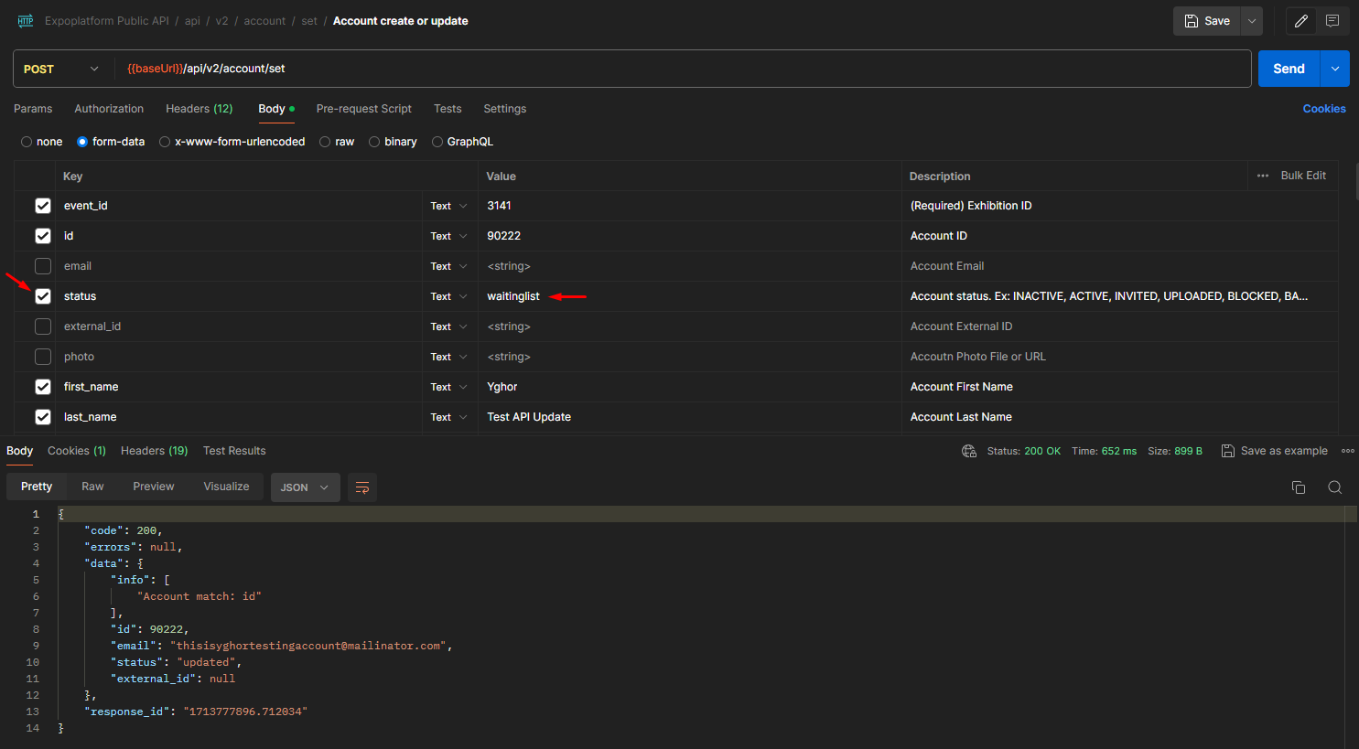
Task: Open the comments icon panel
Action: 1332,21
